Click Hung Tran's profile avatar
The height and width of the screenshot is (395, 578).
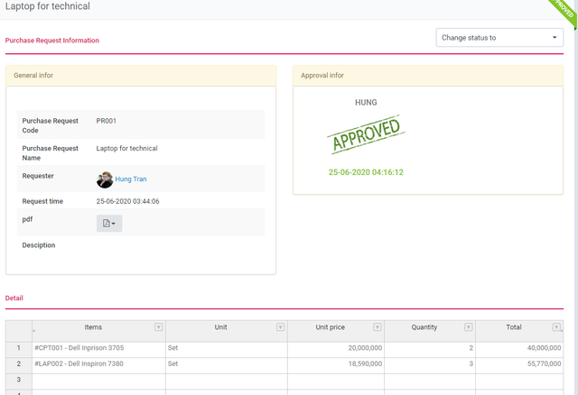(x=105, y=179)
